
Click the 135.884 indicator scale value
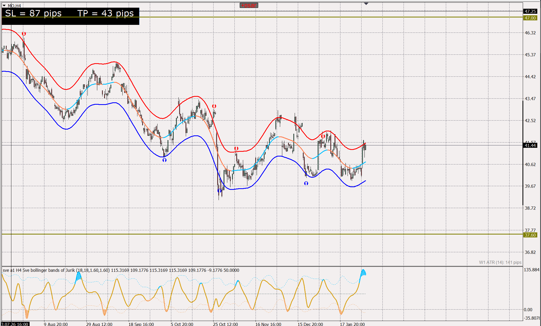click(x=531, y=270)
